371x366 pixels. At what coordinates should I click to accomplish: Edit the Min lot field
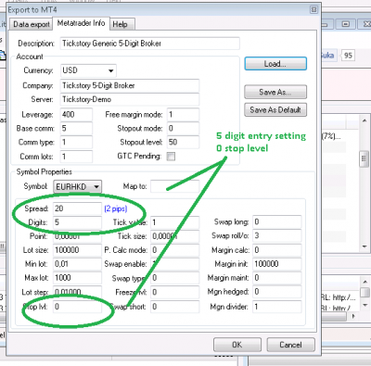coord(77,264)
